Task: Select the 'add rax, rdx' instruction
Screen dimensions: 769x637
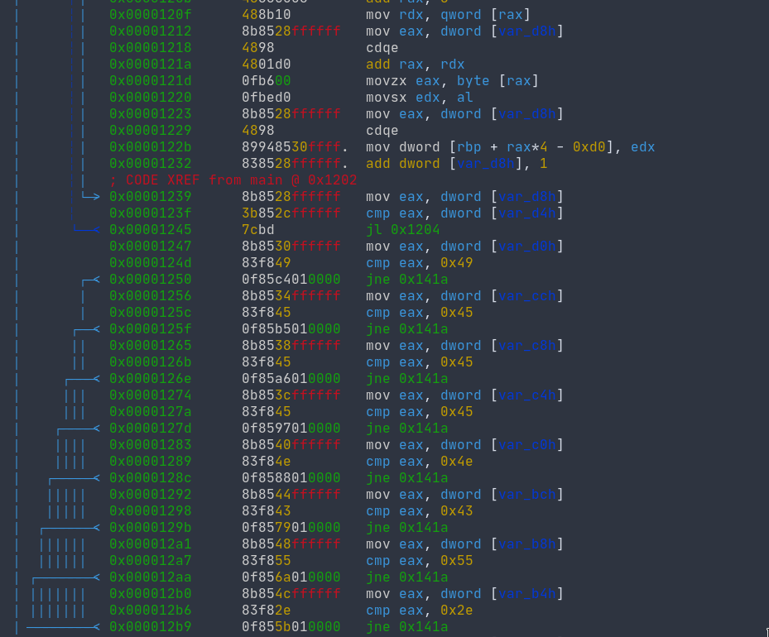Action: pos(415,65)
